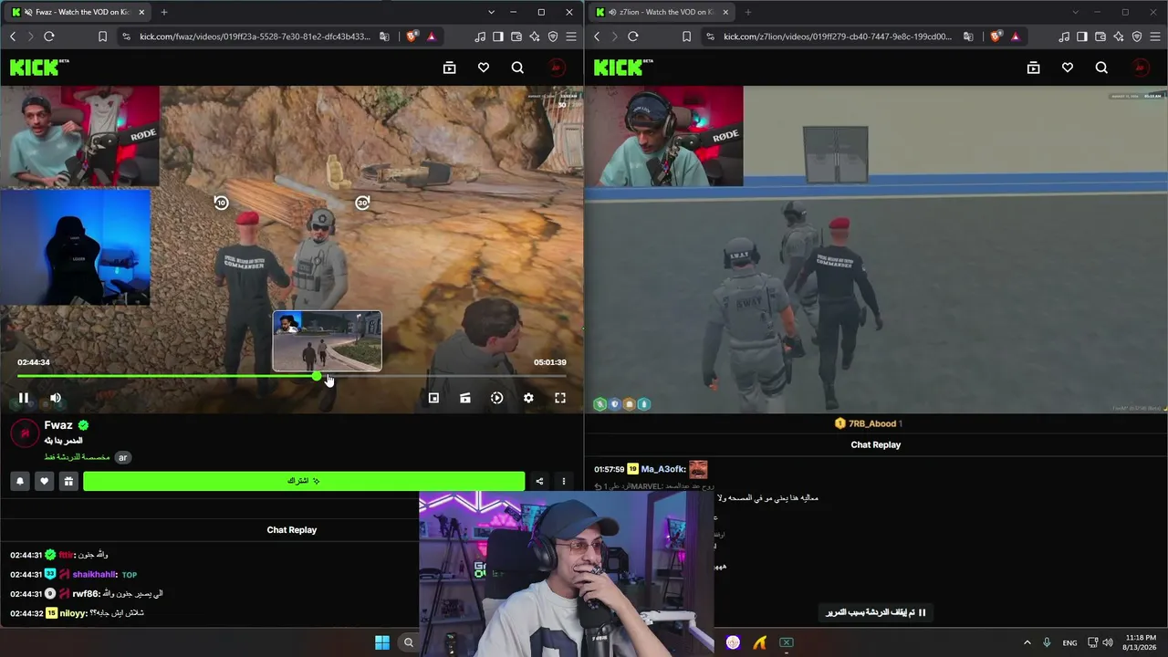Select the Fwaz VOD browser tab
1168x657 pixels.
point(78,12)
